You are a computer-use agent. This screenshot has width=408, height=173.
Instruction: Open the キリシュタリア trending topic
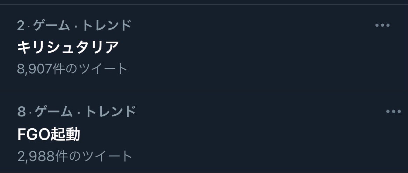tap(68, 47)
